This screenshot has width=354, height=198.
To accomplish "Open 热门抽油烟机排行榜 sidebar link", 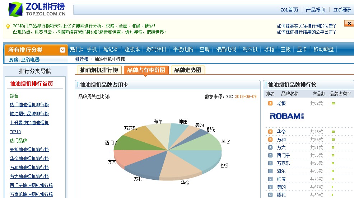I will click(29, 105).
